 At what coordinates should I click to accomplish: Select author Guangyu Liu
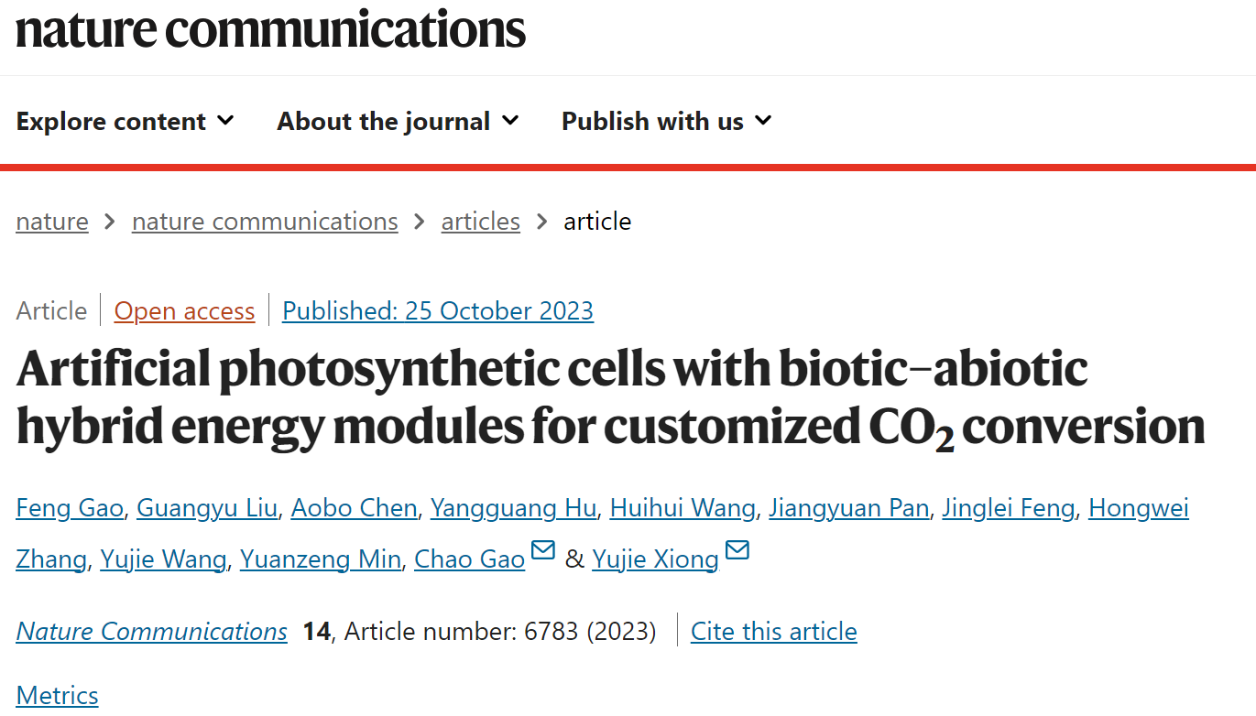pos(207,508)
